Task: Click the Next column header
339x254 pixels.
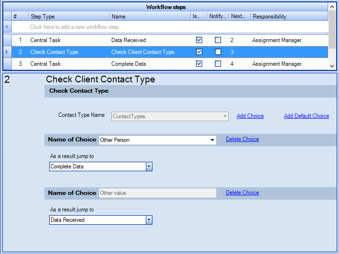Action: 240,17
